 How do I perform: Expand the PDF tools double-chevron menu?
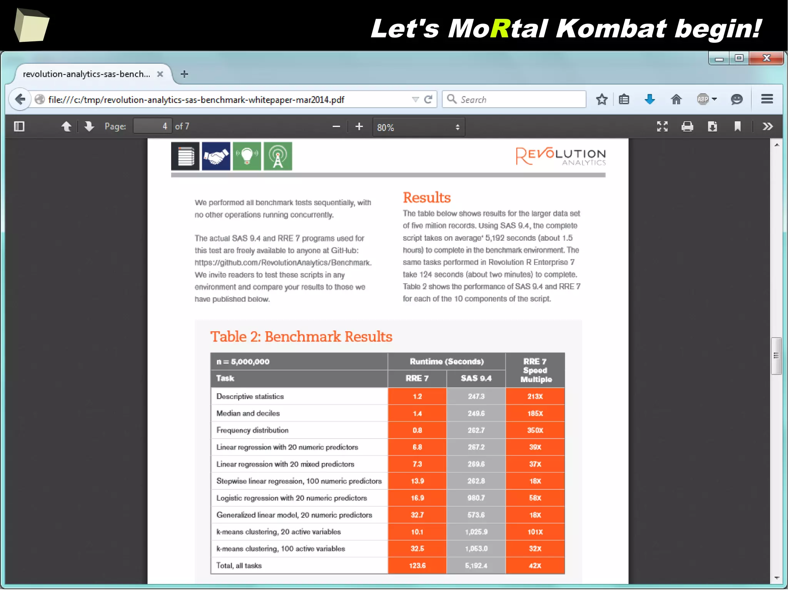(768, 126)
